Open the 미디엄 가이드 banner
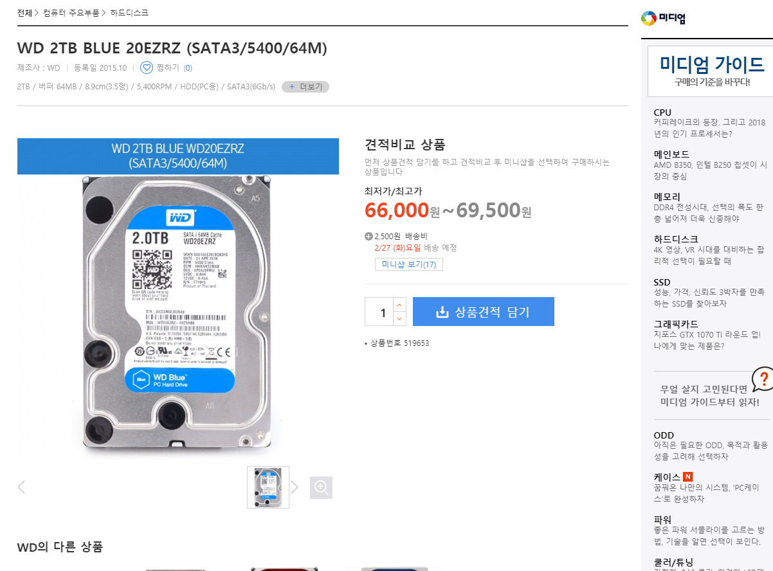 click(711, 71)
